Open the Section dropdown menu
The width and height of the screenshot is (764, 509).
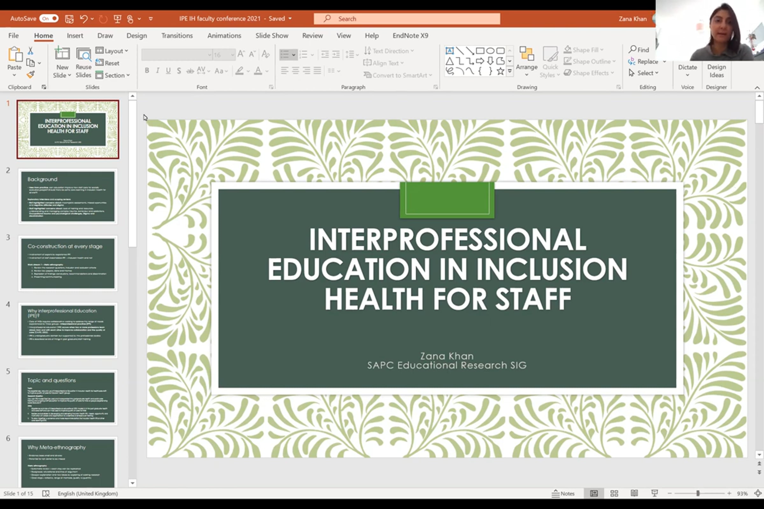[113, 75]
